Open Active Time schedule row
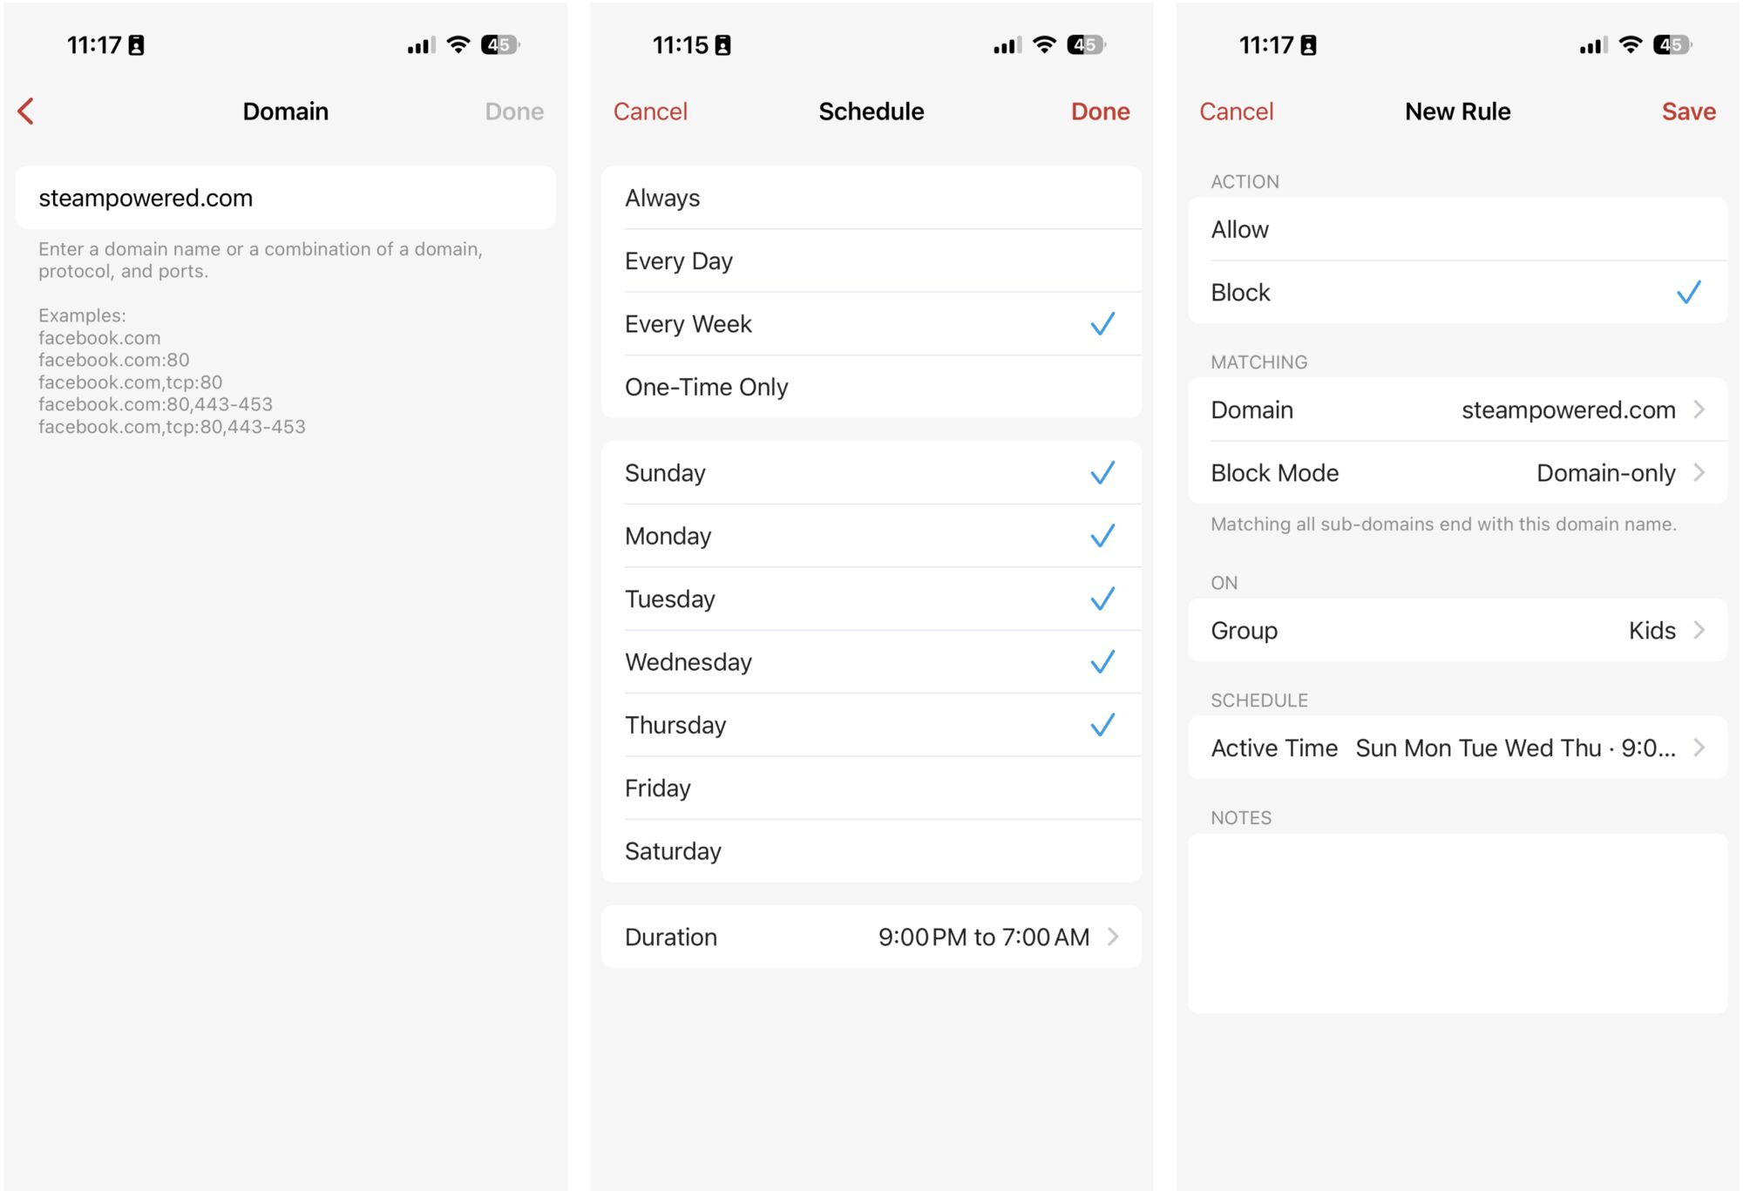 (1457, 748)
